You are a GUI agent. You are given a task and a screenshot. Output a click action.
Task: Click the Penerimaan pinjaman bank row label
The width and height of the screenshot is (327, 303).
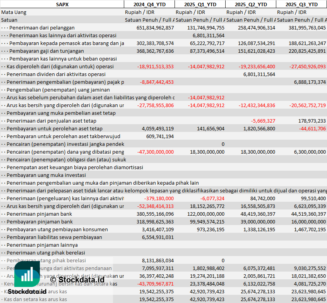tap(39, 214)
